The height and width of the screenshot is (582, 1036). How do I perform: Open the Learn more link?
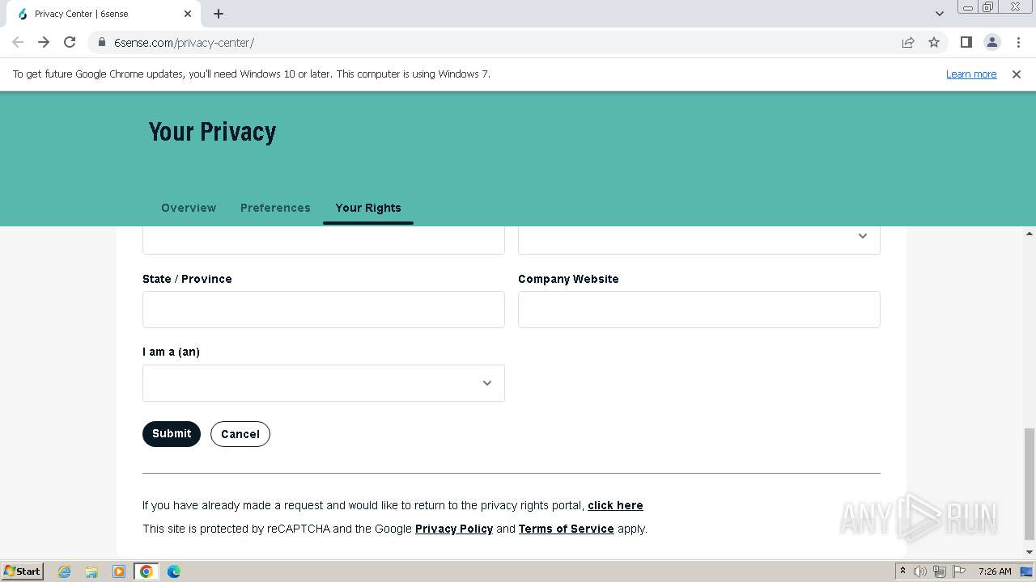[x=971, y=74]
